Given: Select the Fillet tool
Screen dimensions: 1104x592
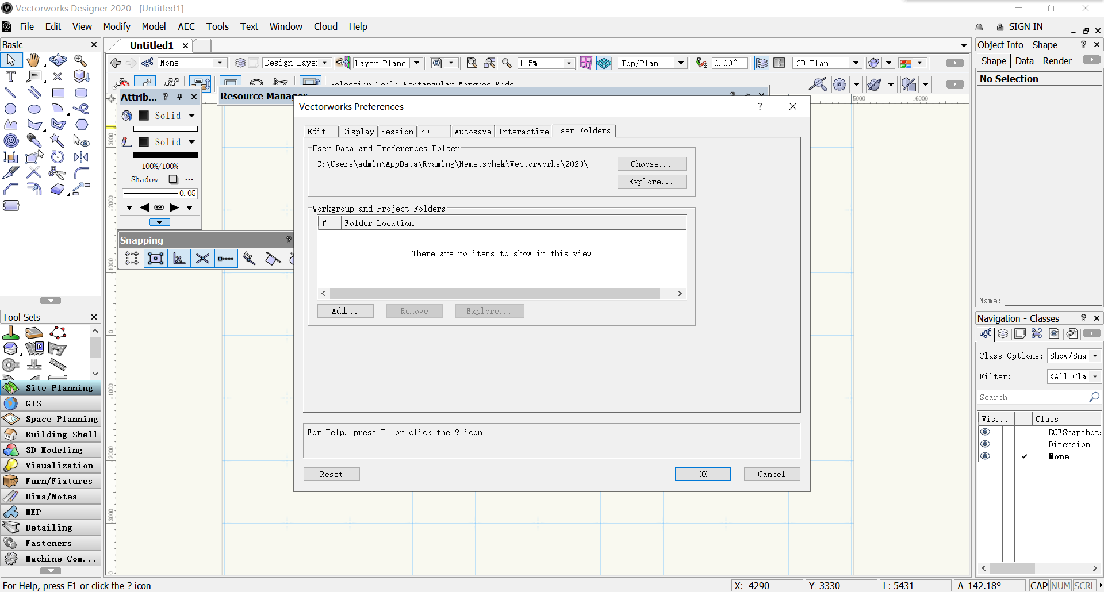Looking at the screenshot, I should (82, 172).
